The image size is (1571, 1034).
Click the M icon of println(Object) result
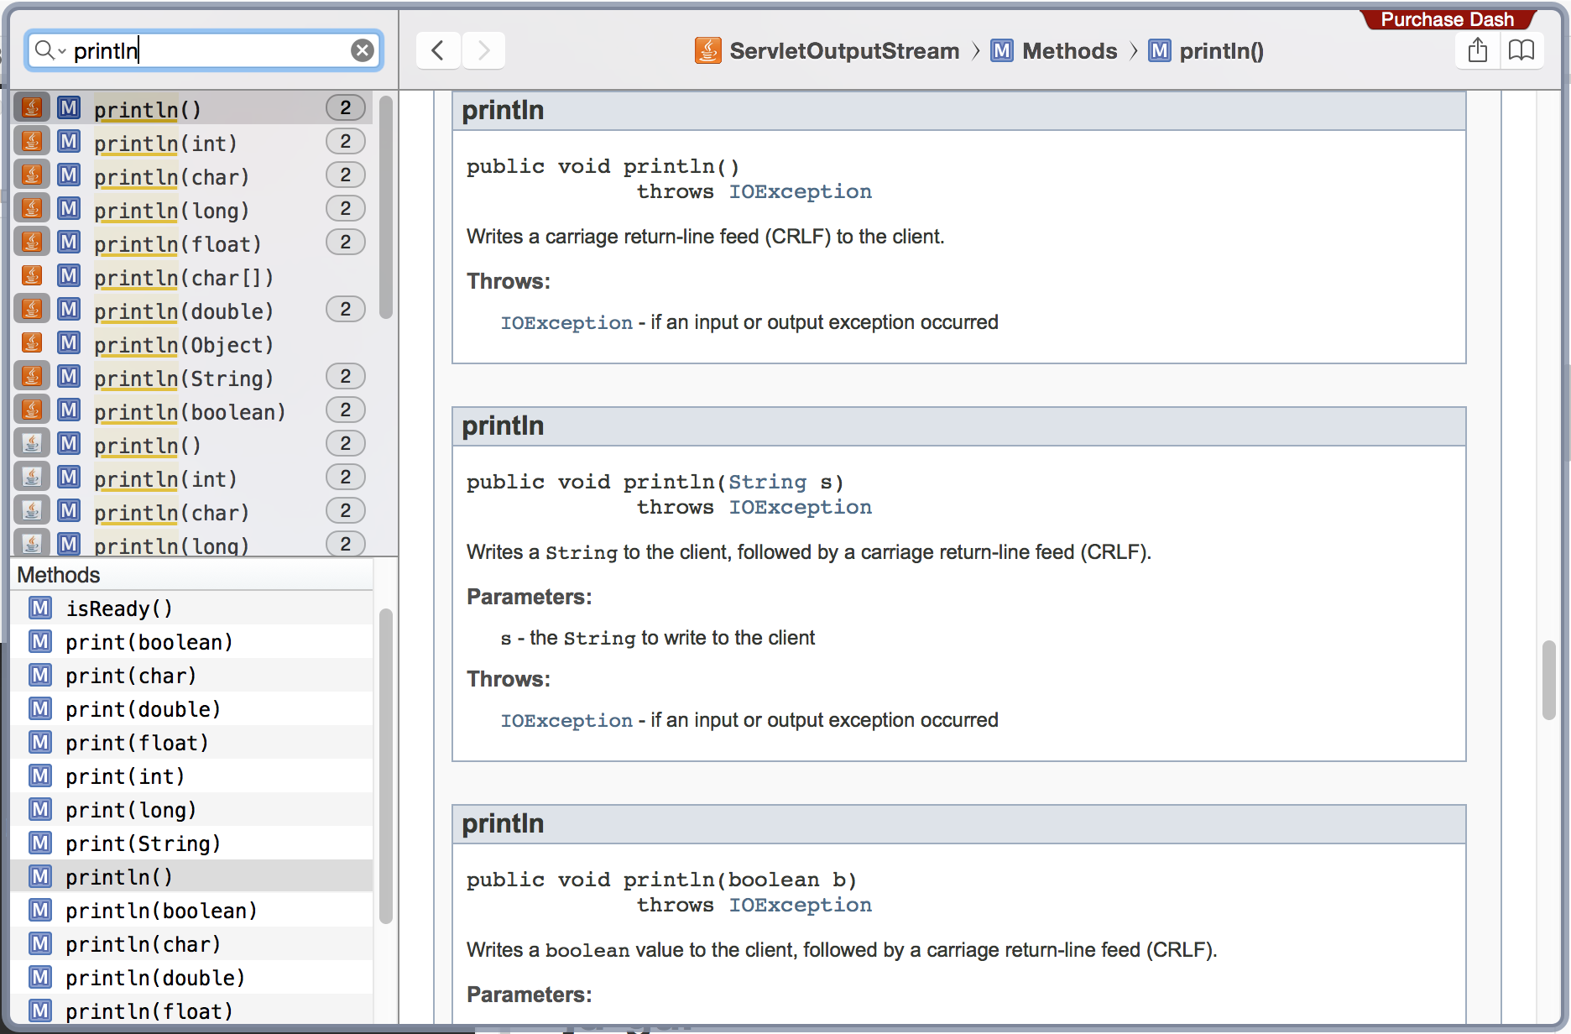[69, 343]
